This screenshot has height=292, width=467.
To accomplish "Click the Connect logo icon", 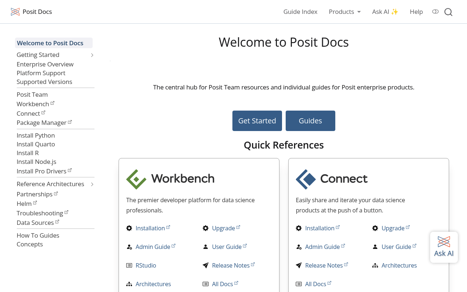I will [306, 179].
